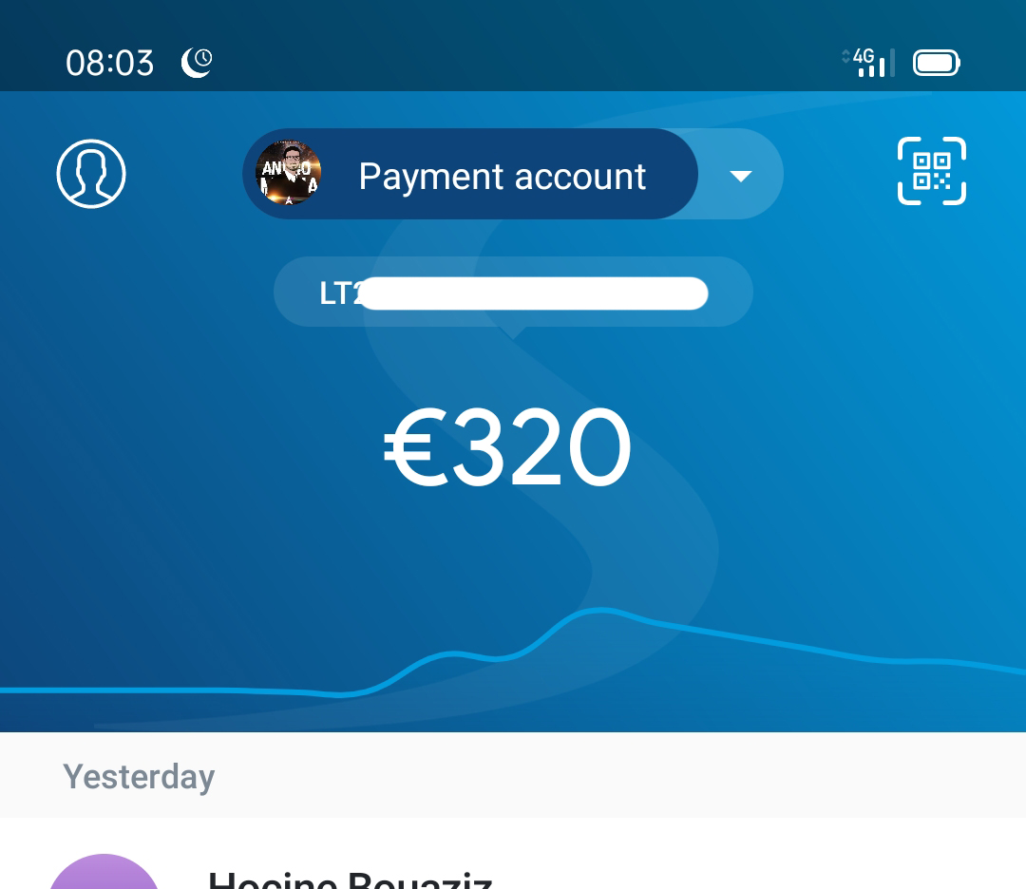Tap the QR code scanner icon

(x=931, y=171)
